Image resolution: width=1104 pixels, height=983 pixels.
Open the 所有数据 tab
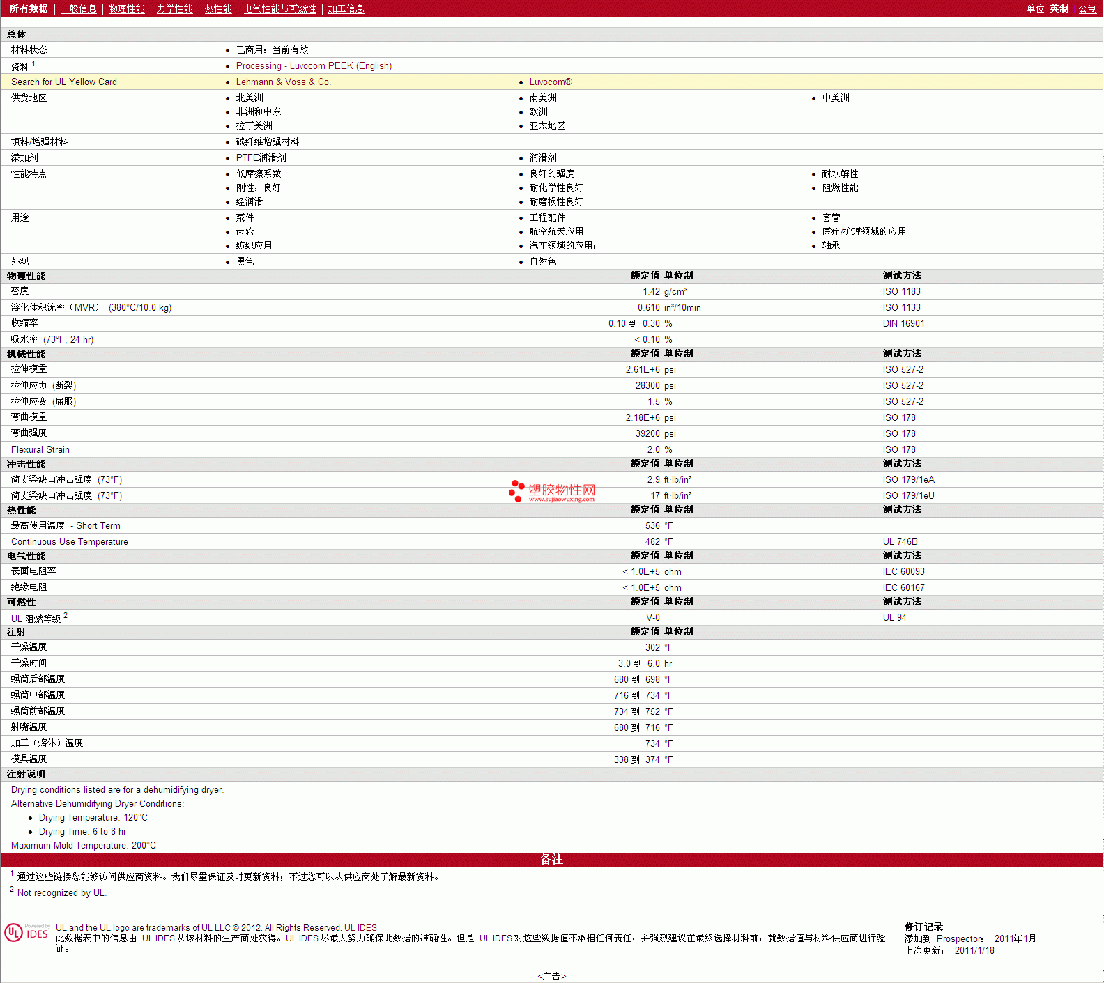(x=29, y=8)
